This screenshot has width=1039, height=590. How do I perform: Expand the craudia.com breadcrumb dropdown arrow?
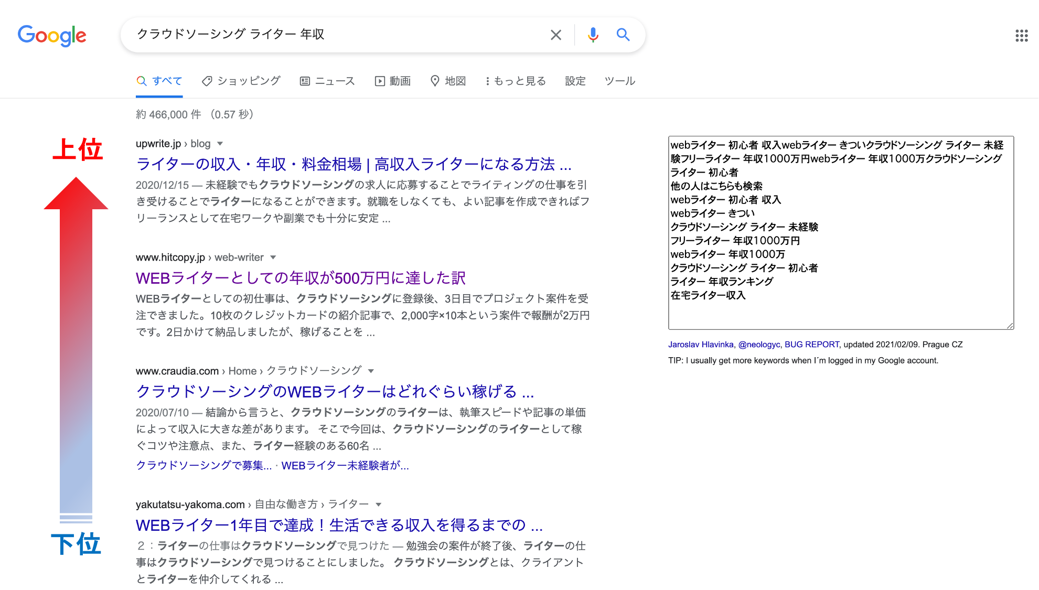tap(371, 371)
